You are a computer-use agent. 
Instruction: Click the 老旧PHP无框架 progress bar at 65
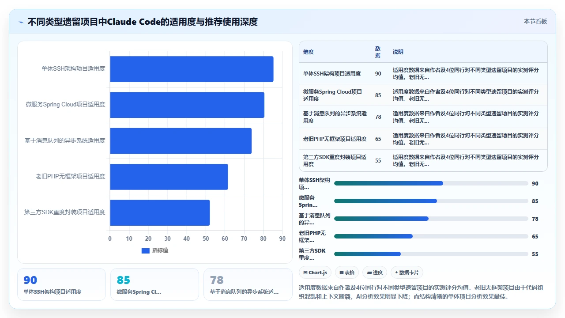coord(431,236)
